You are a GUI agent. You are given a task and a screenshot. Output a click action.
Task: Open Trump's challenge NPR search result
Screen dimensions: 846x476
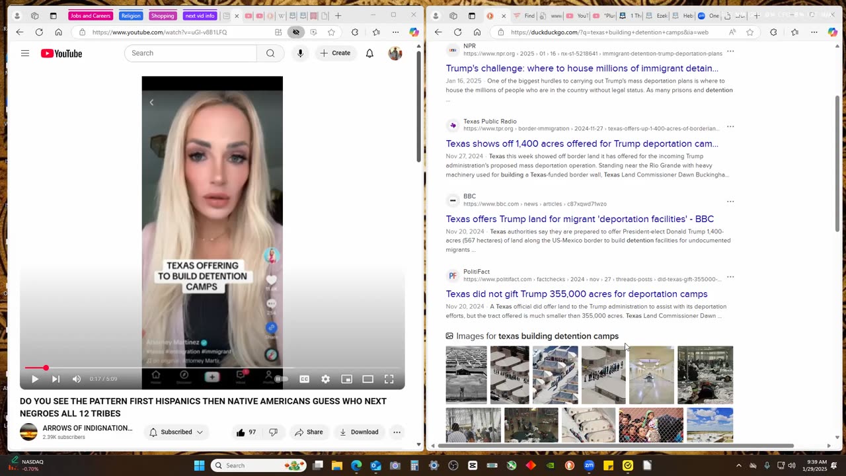(582, 68)
